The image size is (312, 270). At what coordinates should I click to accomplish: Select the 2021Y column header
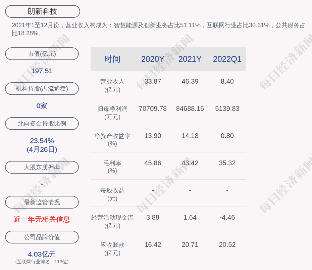coord(190,59)
